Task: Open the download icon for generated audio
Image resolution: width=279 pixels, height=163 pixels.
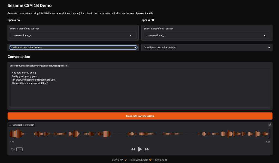Action: 270,124
